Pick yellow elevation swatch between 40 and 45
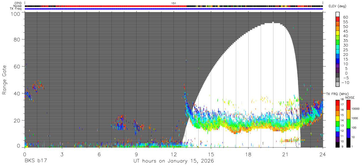 [x=338, y=34]
